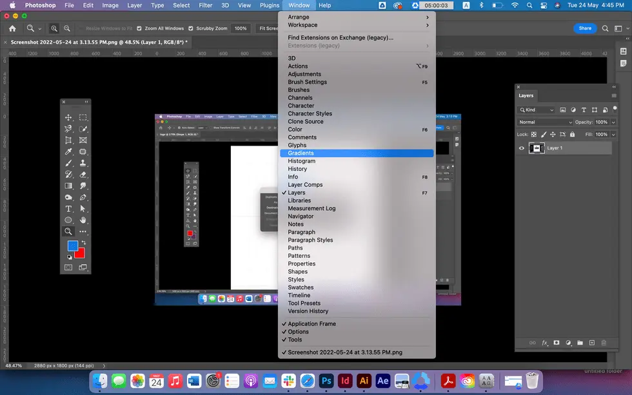Image resolution: width=632 pixels, height=395 pixels.
Task: Enable the Zoom All Windows checkbox
Action: (141, 28)
